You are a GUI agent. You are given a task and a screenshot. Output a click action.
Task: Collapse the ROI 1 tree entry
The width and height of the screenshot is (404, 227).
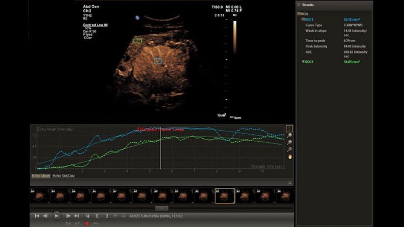click(303, 20)
